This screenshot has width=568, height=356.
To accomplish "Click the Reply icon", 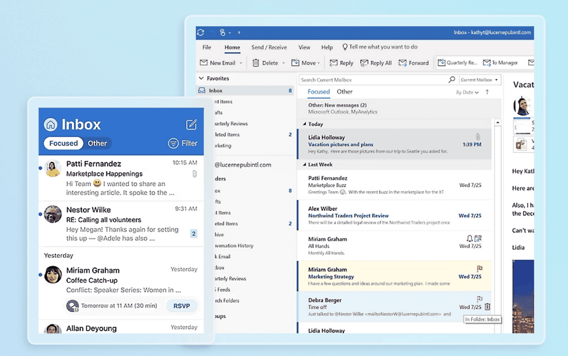I will [x=334, y=63].
